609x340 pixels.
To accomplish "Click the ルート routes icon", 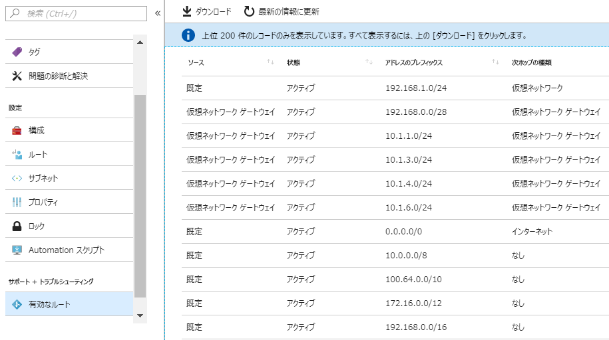I will click(x=17, y=155).
